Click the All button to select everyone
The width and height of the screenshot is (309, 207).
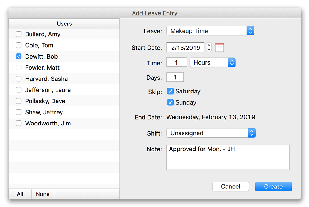coord(20,194)
